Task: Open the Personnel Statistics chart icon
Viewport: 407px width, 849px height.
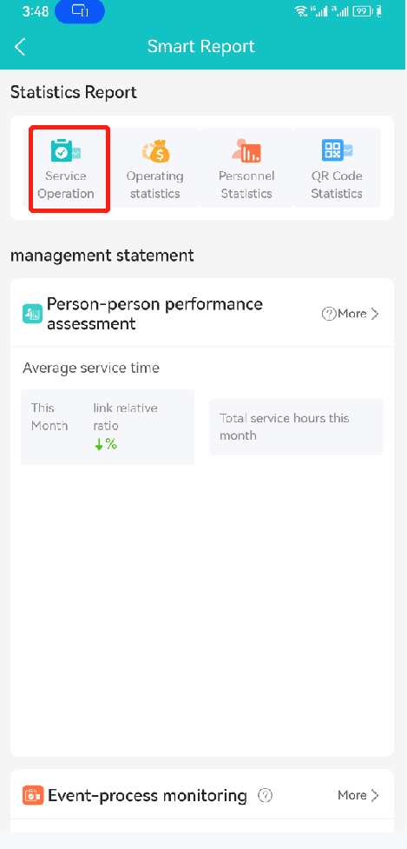Action: pos(246,150)
